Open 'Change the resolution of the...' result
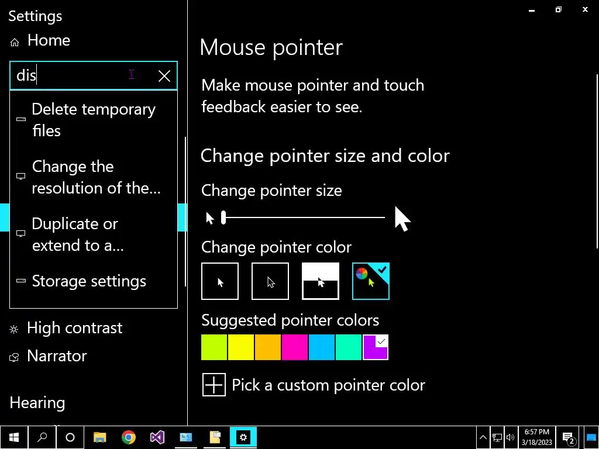Viewport: 599px width, 449px height. 94,177
